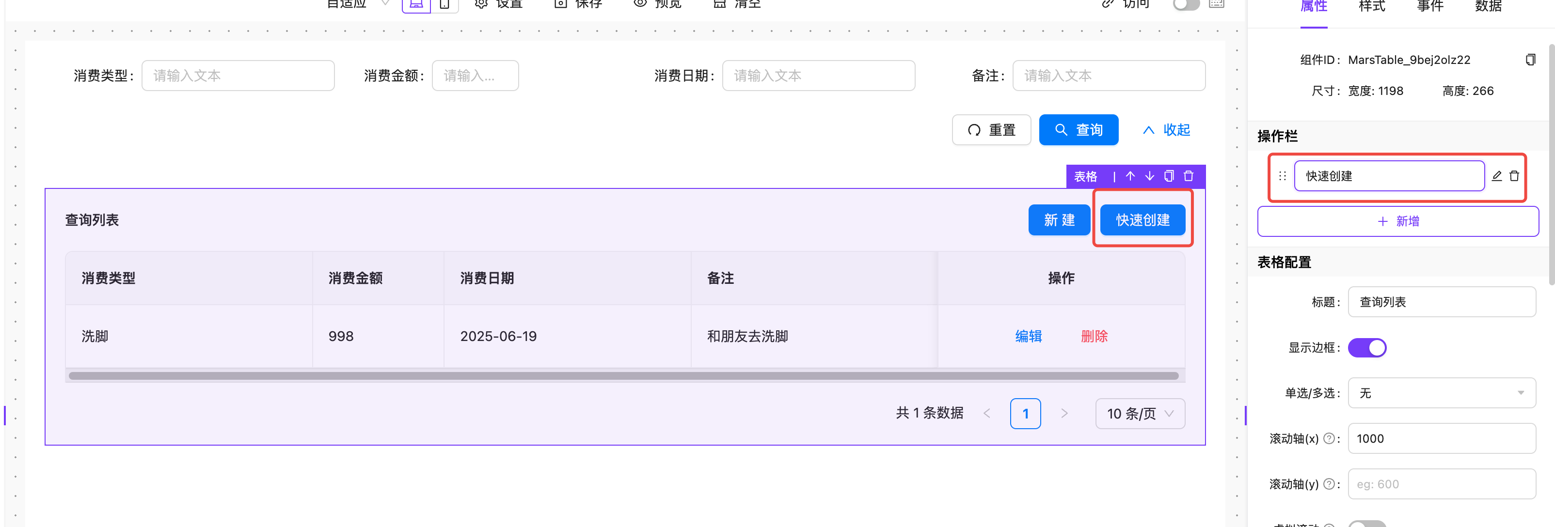The image size is (1555, 527).
Task: Duplicate the 表格 component
Action: point(1169,176)
